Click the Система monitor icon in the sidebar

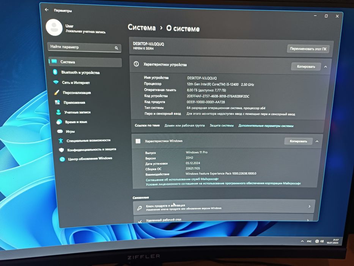54,61
